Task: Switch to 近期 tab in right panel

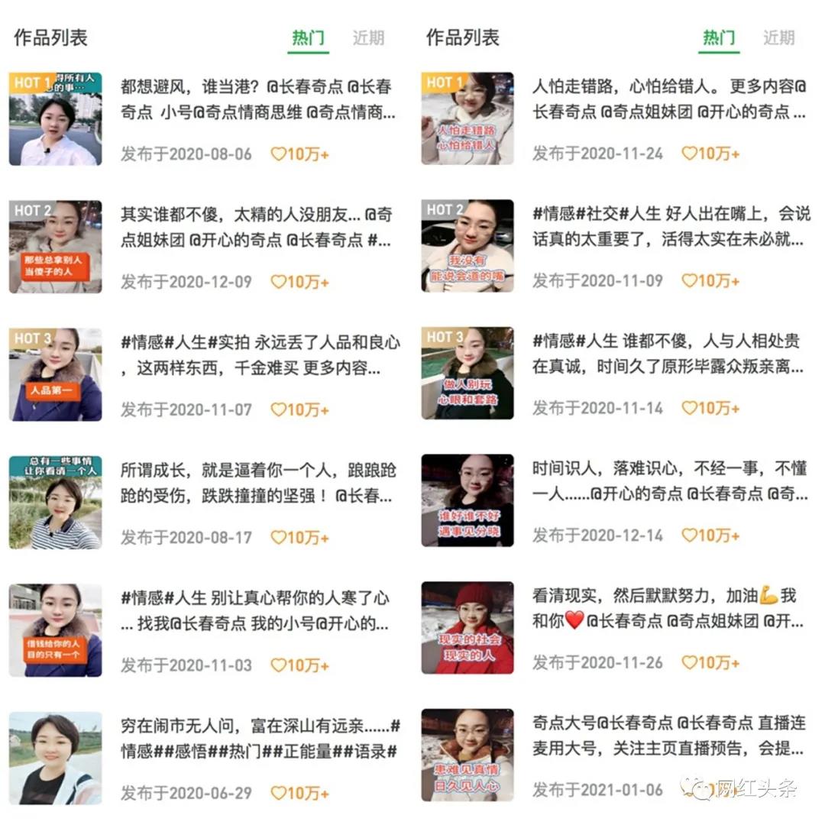Action: (x=778, y=38)
